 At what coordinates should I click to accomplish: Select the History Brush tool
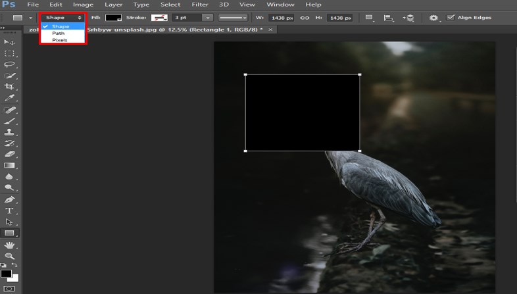click(9, 143)
